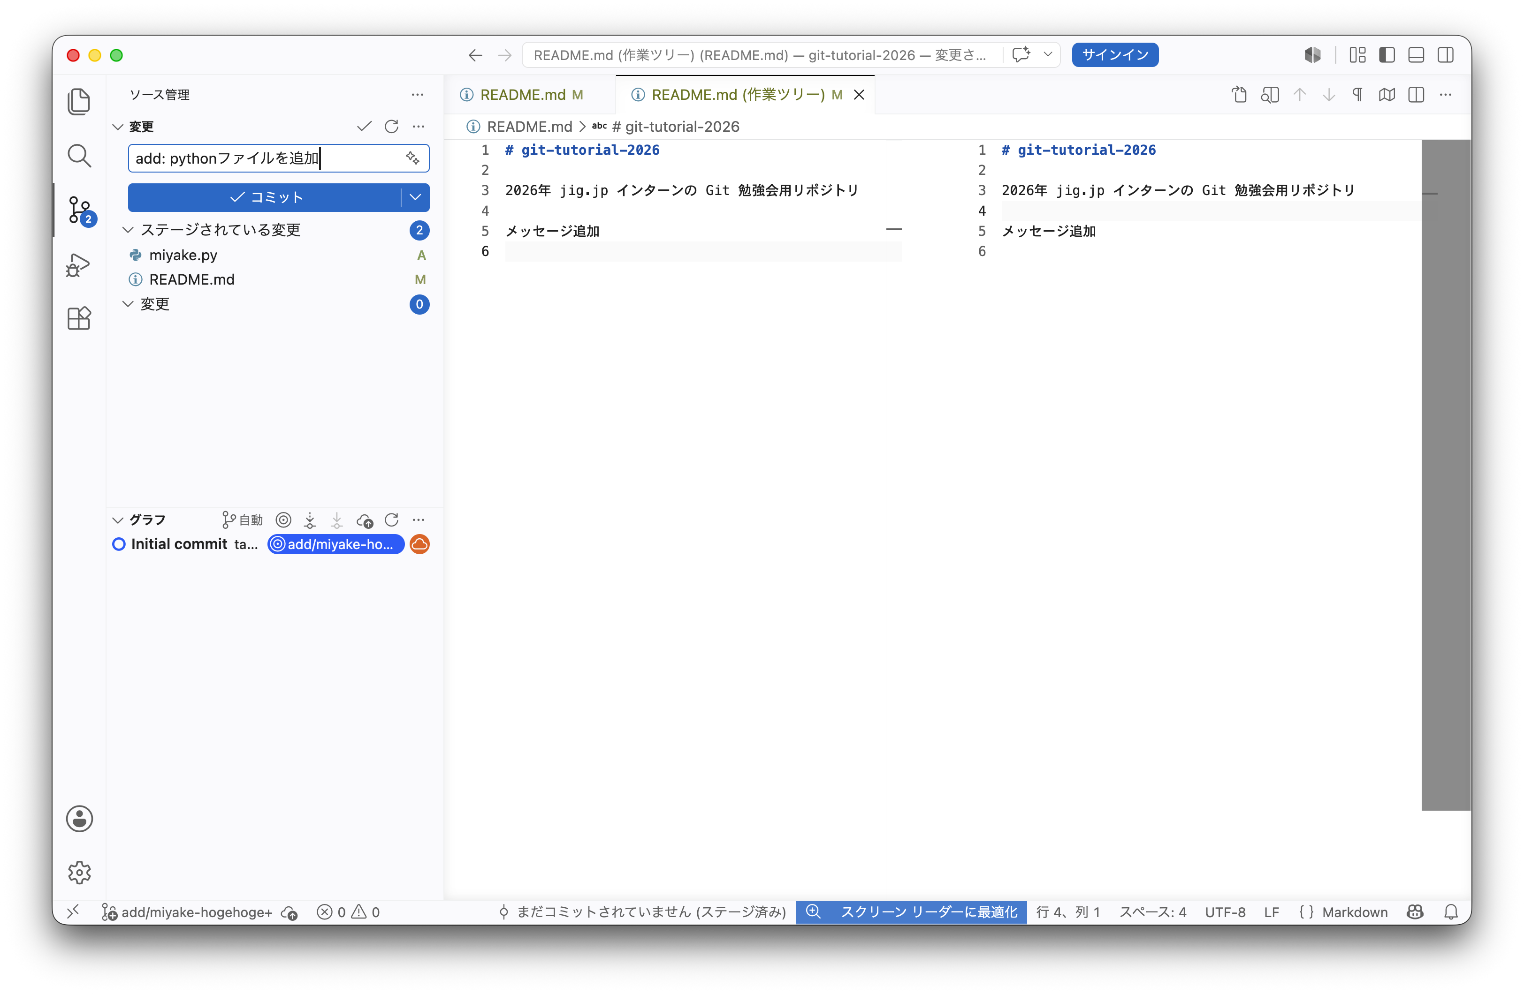Go to previous change arrow
Viewport: 1524px width, 994px height.
click(x=1299, y=95)
